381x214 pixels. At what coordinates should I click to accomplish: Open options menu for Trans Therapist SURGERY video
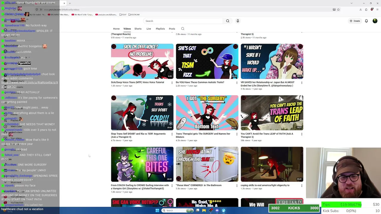click(237, 134)
